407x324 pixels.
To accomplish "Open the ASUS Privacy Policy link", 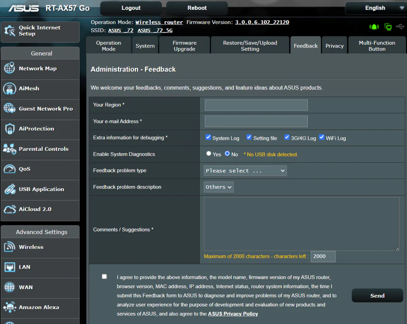I will [233, 313].
